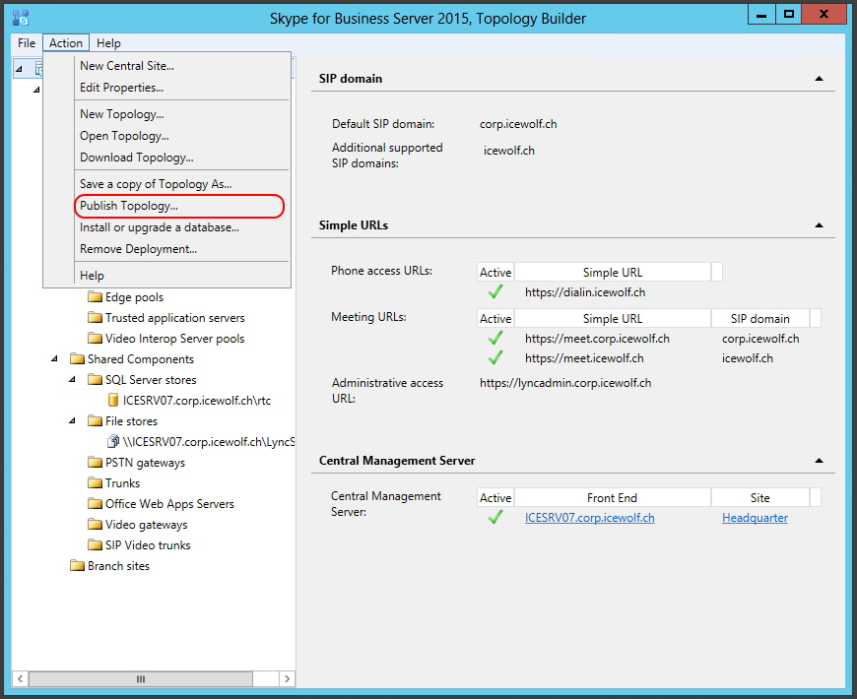This screenshot has width=857, height=699.
Task: Click the File stores folder icon
Action: tap(96, 421)
